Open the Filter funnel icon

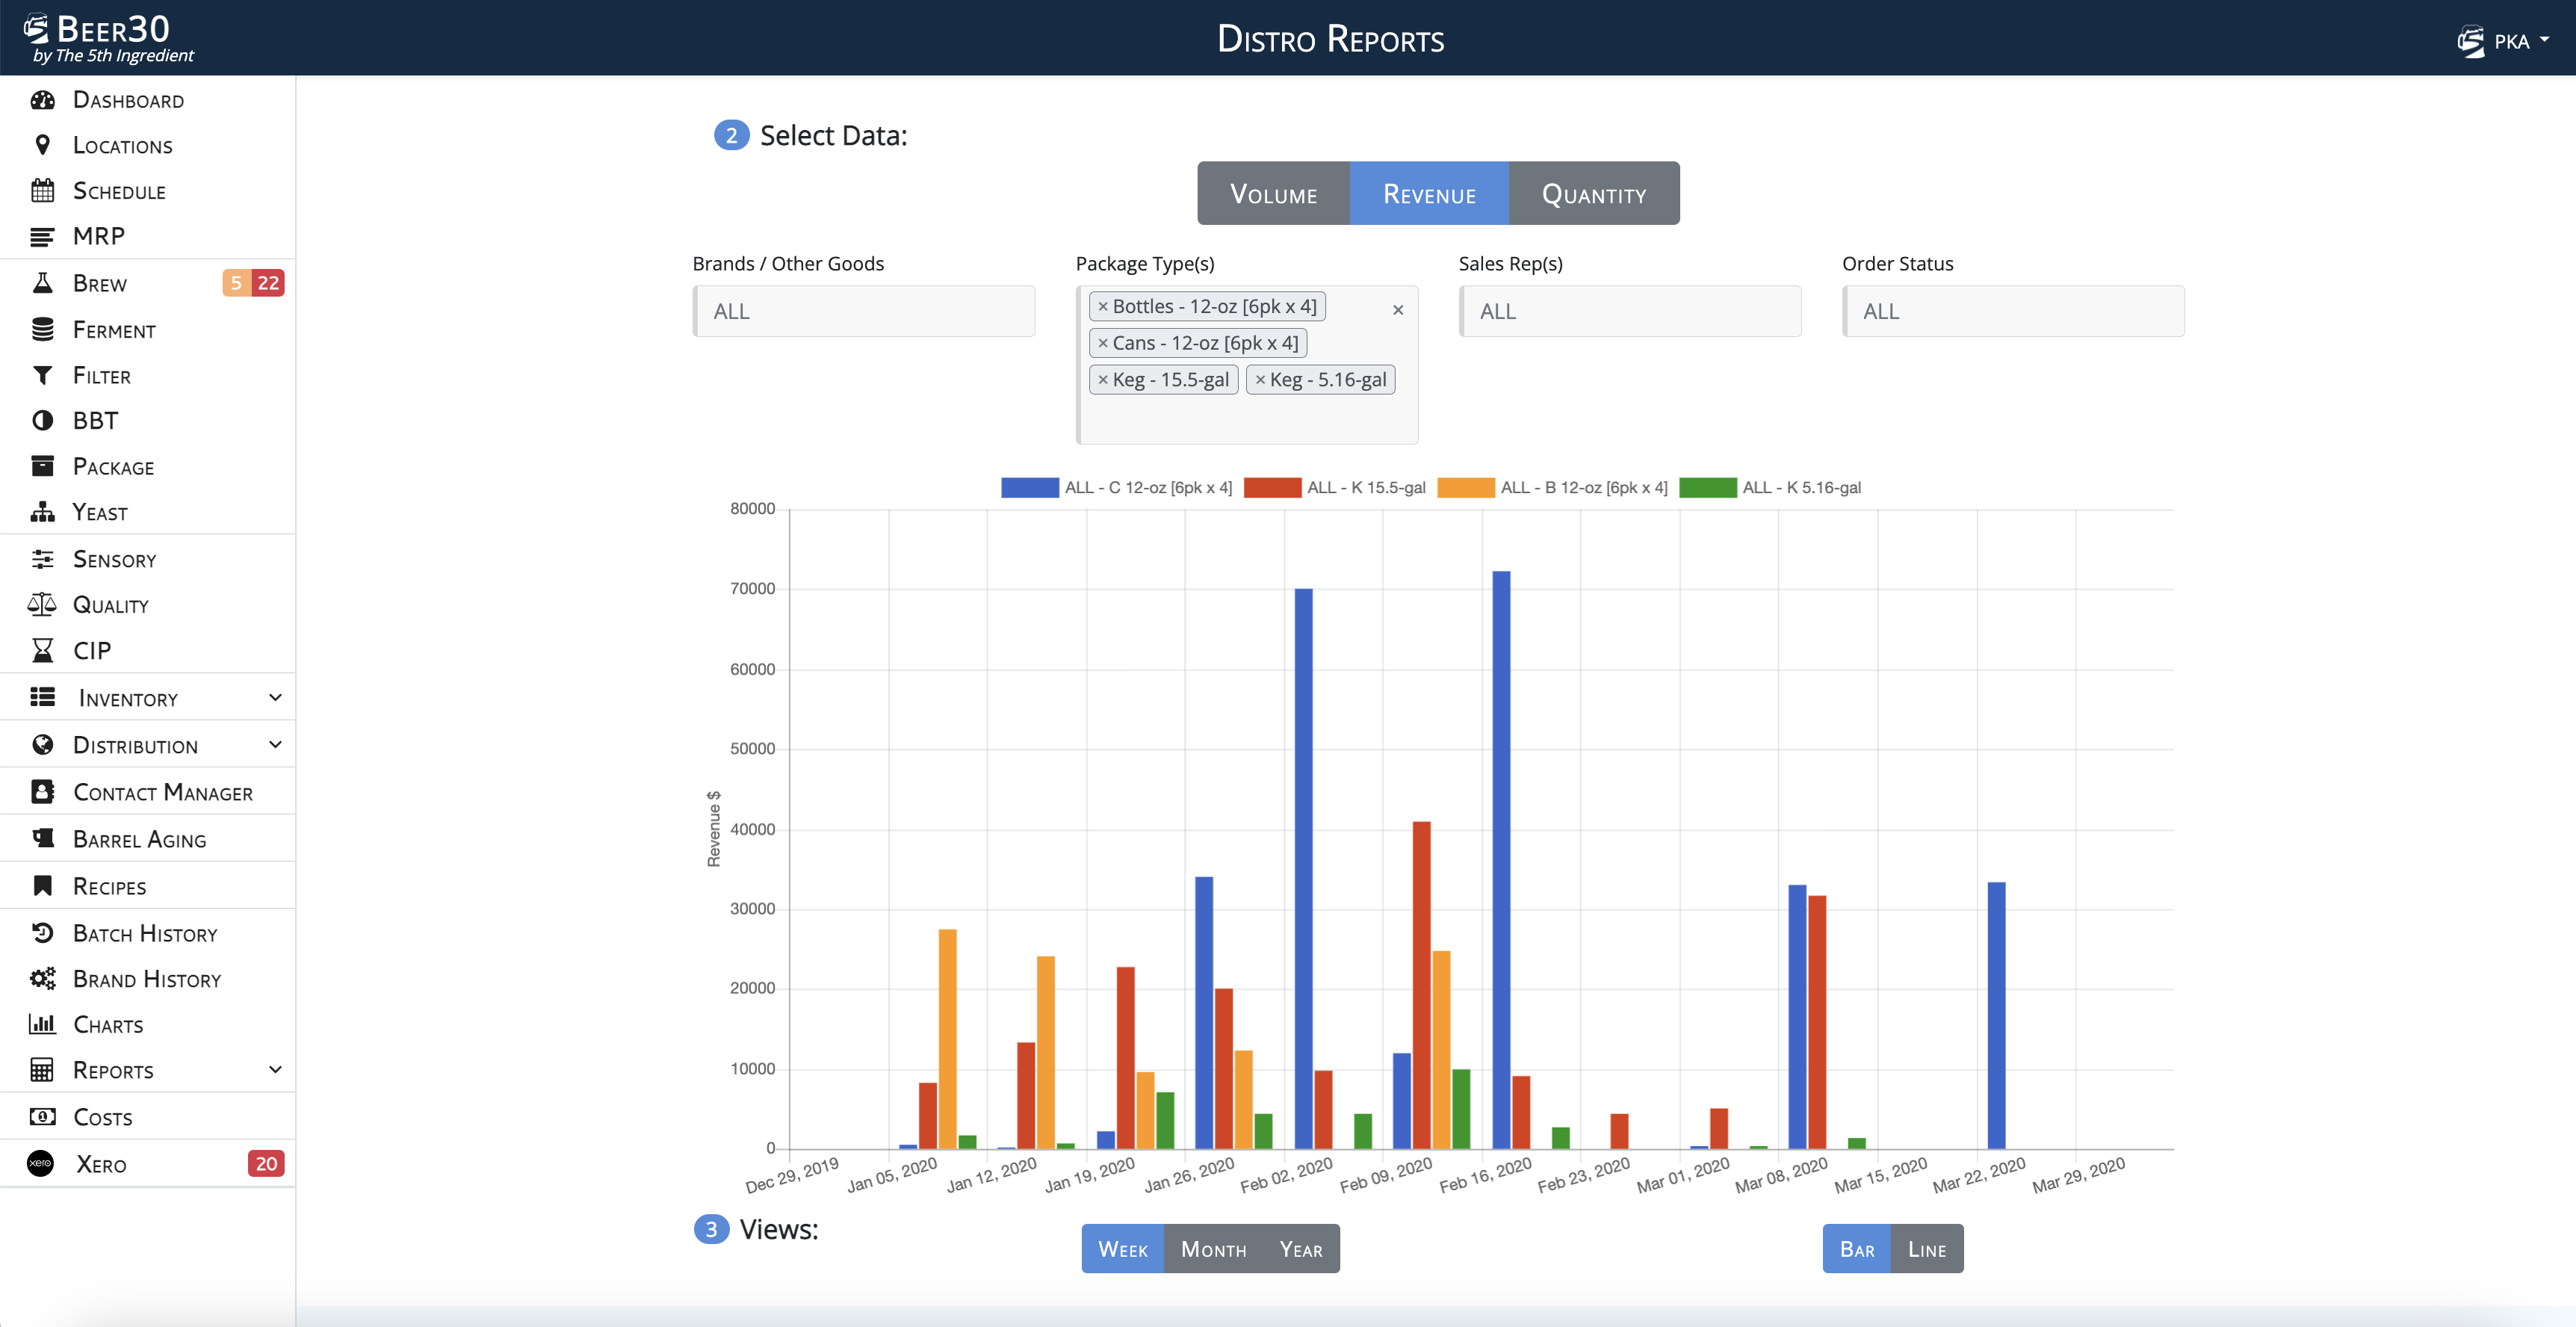click(42, 376)
